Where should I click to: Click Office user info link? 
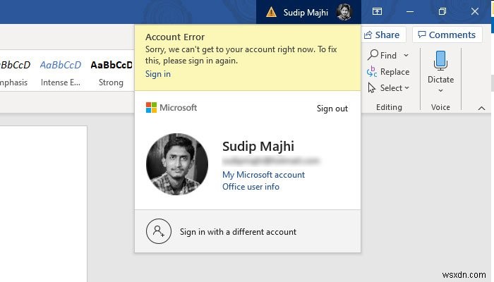click(251, 187)
